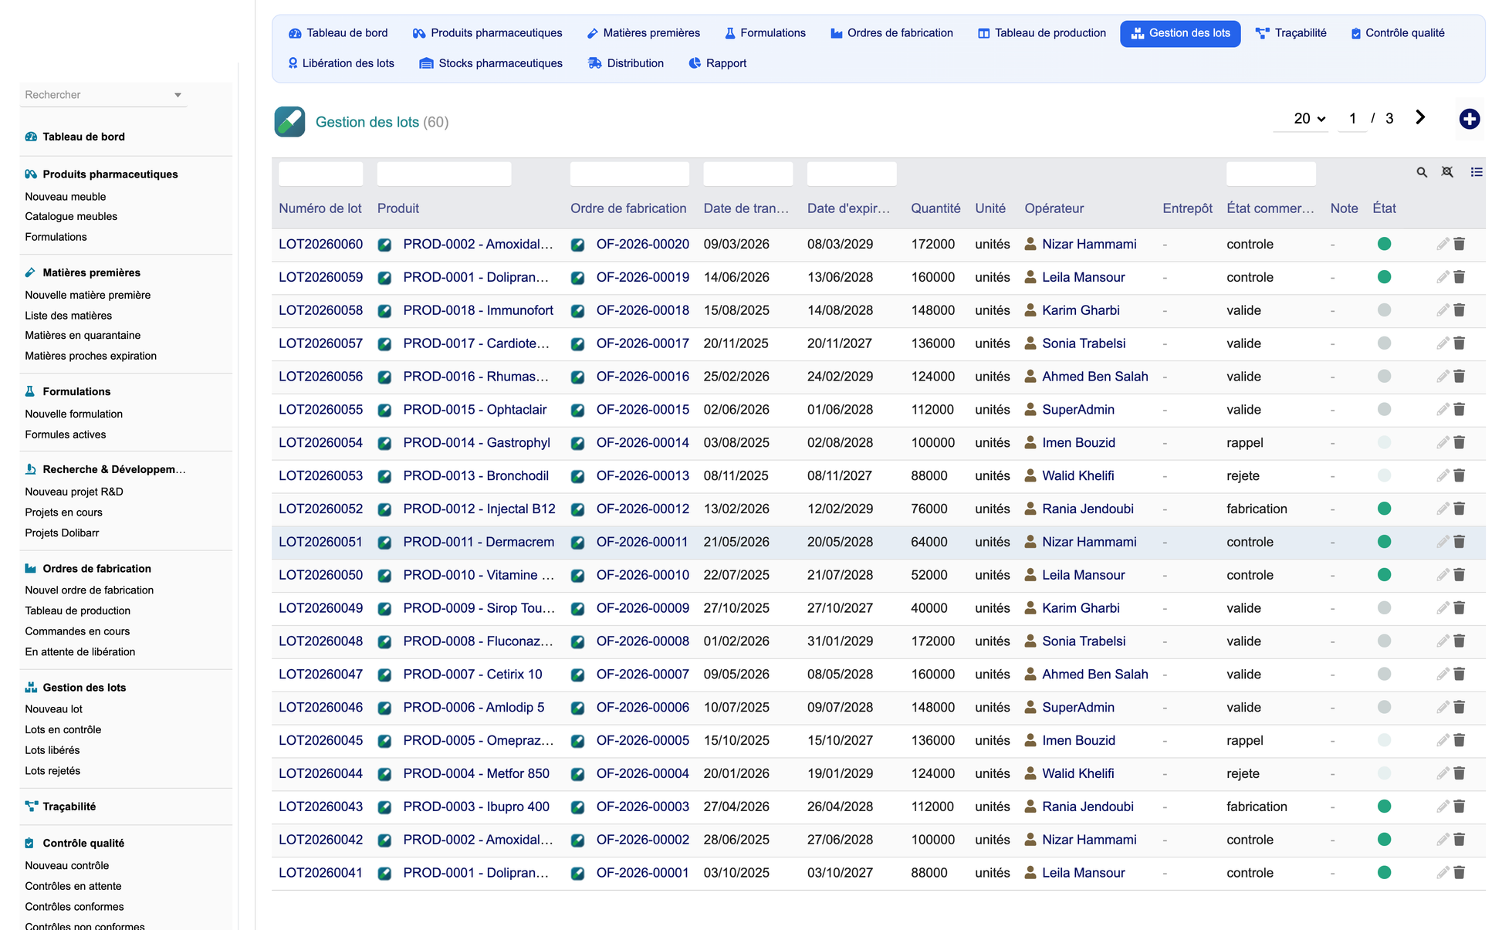Click the search magnifier icon in table header

pyautogui.click(x=1422, y=172)
